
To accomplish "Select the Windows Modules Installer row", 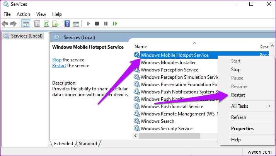I will click(168, 63).
